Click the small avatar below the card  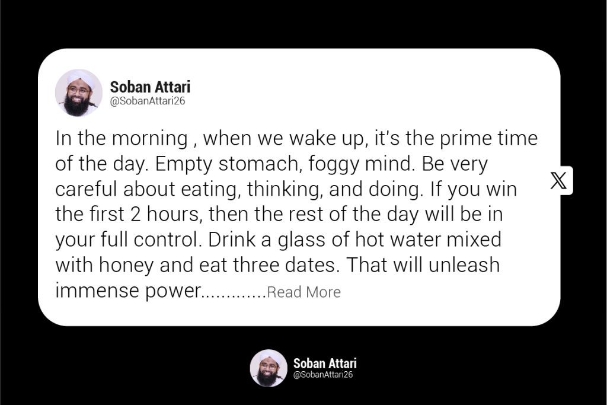pyautogui.click(x=269, y=368)
